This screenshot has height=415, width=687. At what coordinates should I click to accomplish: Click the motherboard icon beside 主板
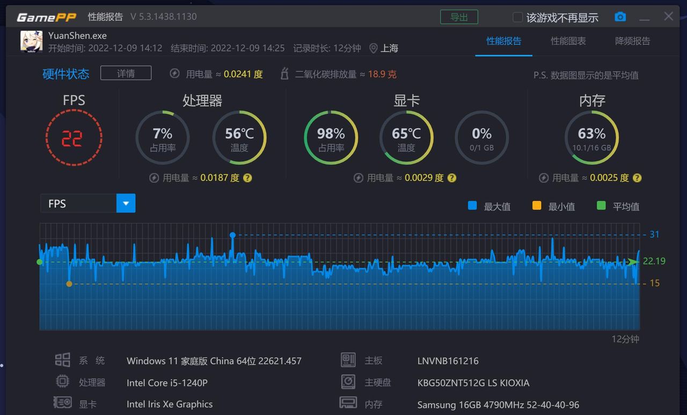click(348, 360)
